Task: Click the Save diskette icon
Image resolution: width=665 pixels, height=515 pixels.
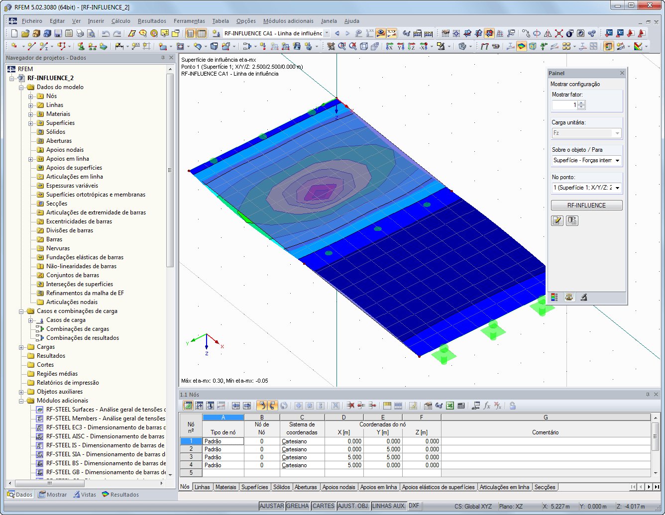Action: pos(58,33)
